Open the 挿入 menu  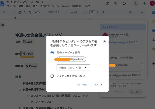(x=35, y=6)
